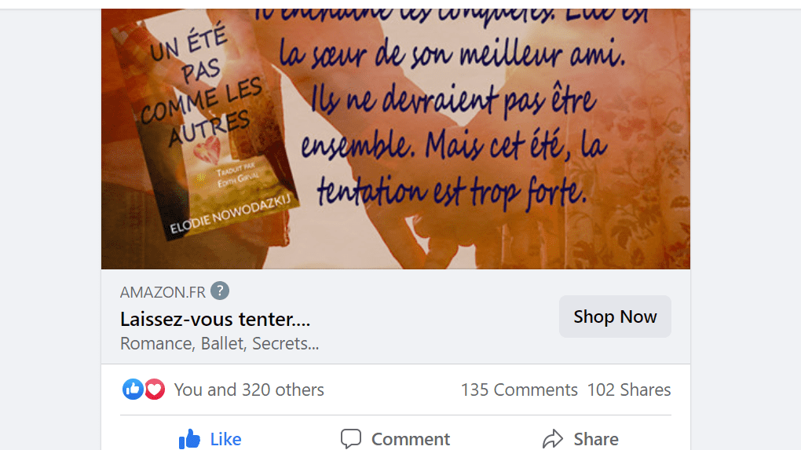This screenshot has height=450, width=801.
Task: Open the AMAZON.FR source link
Action: 163,291
